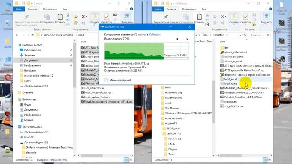Open Свойства in Collectors window ribbon

click(245, 19)
